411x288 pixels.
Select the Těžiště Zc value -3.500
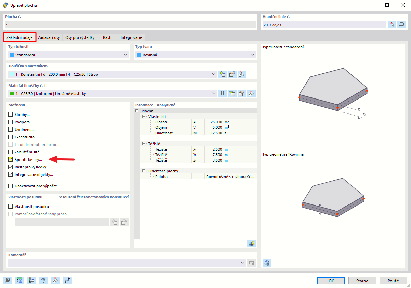coord(216,160)
